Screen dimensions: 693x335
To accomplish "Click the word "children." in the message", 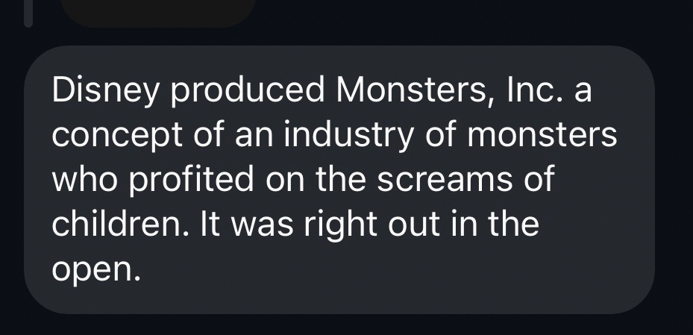I will pos(122,224).
